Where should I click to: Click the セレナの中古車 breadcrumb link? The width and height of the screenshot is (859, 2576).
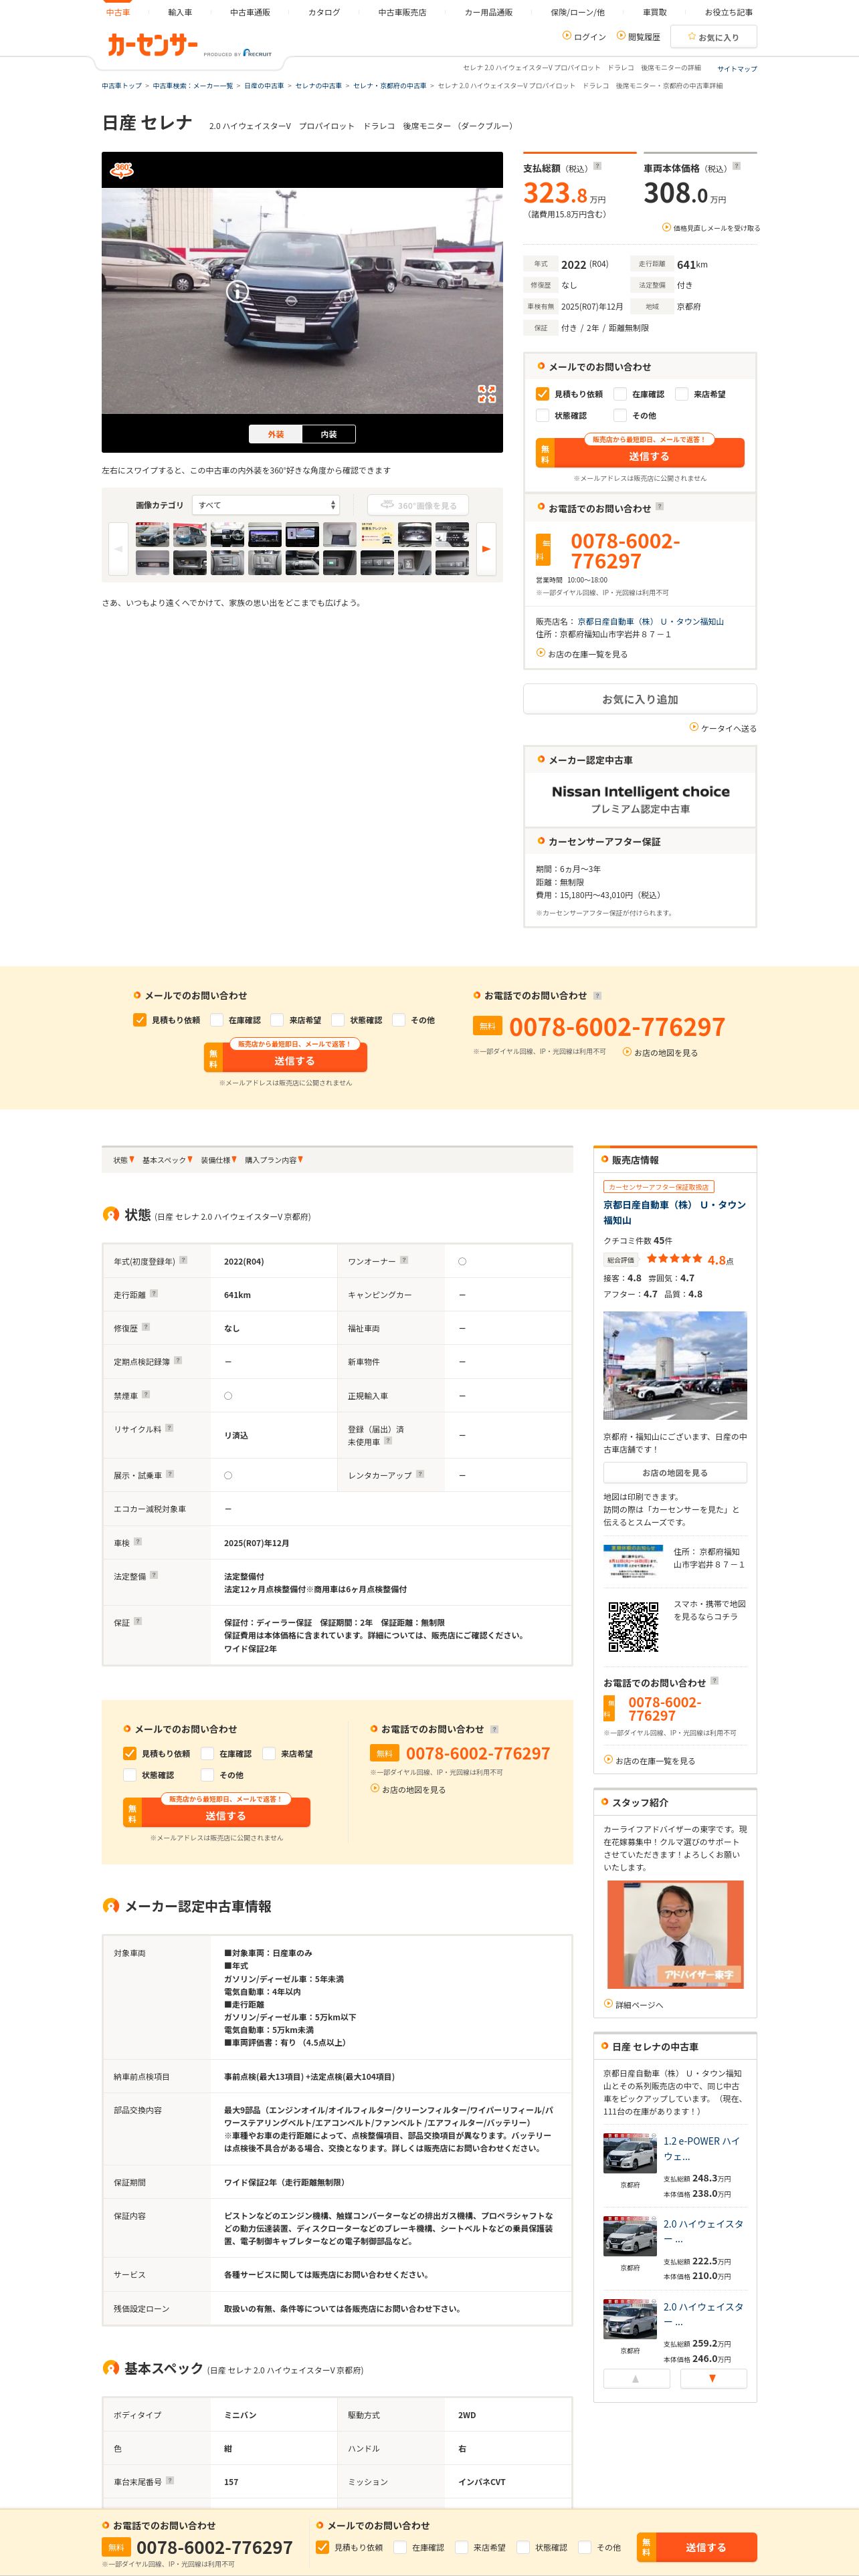[318, 86]
